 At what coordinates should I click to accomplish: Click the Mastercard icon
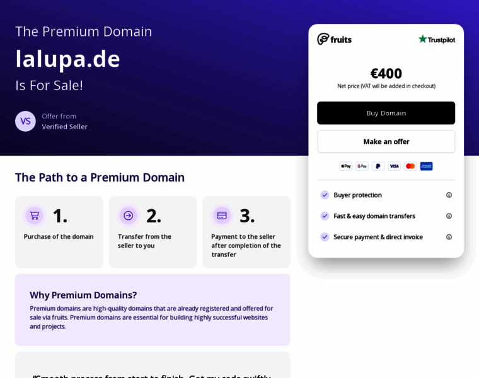coord(410,166)
